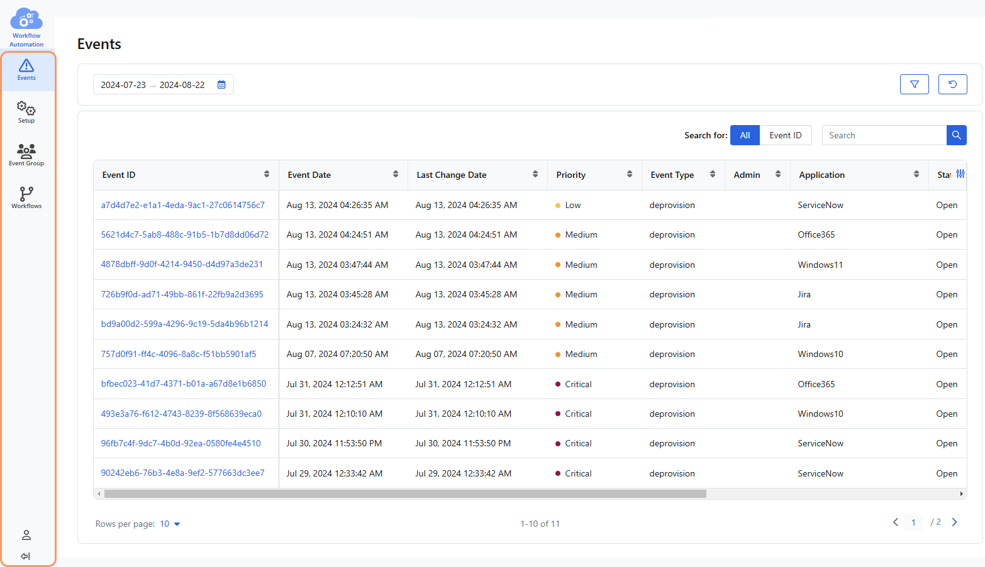Open Event Group from the sidebar
The height and width of the screenshot is (567, 985).
(x=26, y=155)
